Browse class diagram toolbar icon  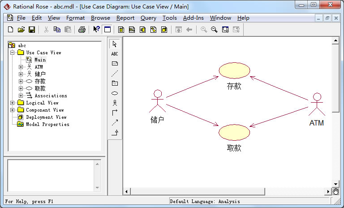tap(121, 30)
